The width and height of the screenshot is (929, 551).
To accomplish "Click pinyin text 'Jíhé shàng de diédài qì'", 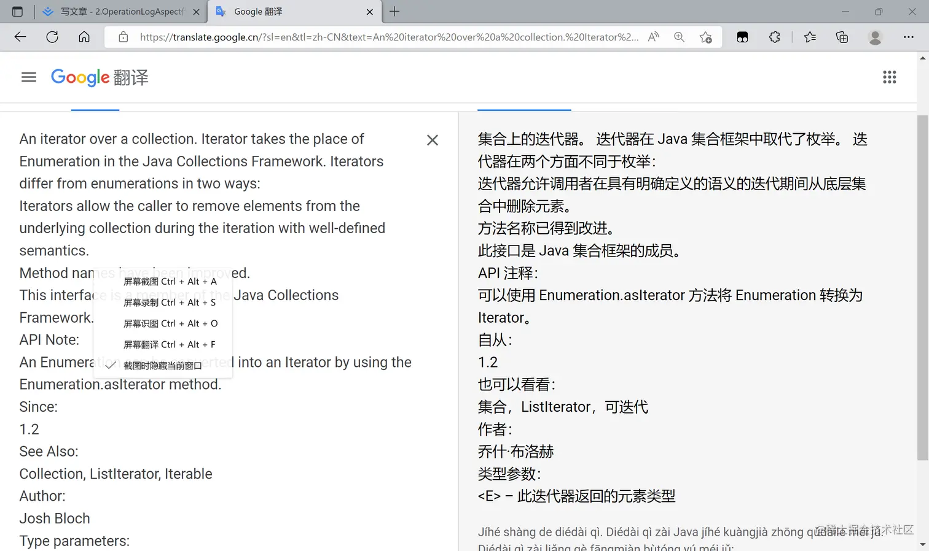I will pos(539,532).
